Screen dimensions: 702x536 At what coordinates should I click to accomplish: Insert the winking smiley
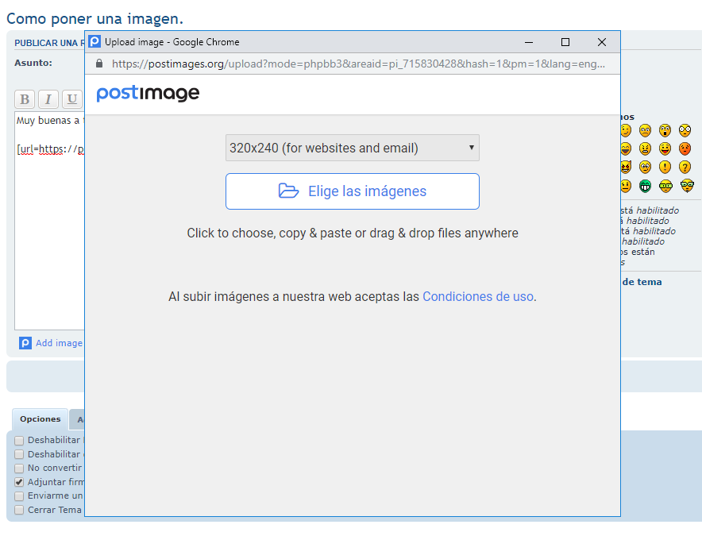click(x=626, y=130)
